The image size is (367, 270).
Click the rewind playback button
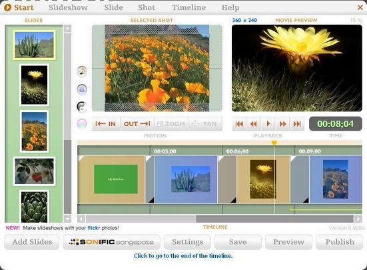click(254, 123)
